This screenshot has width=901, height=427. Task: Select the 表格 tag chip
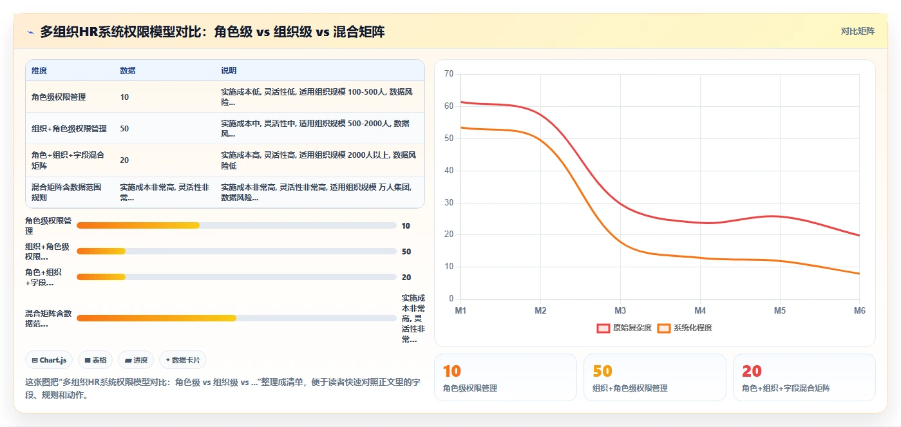[x=95, y=360]
